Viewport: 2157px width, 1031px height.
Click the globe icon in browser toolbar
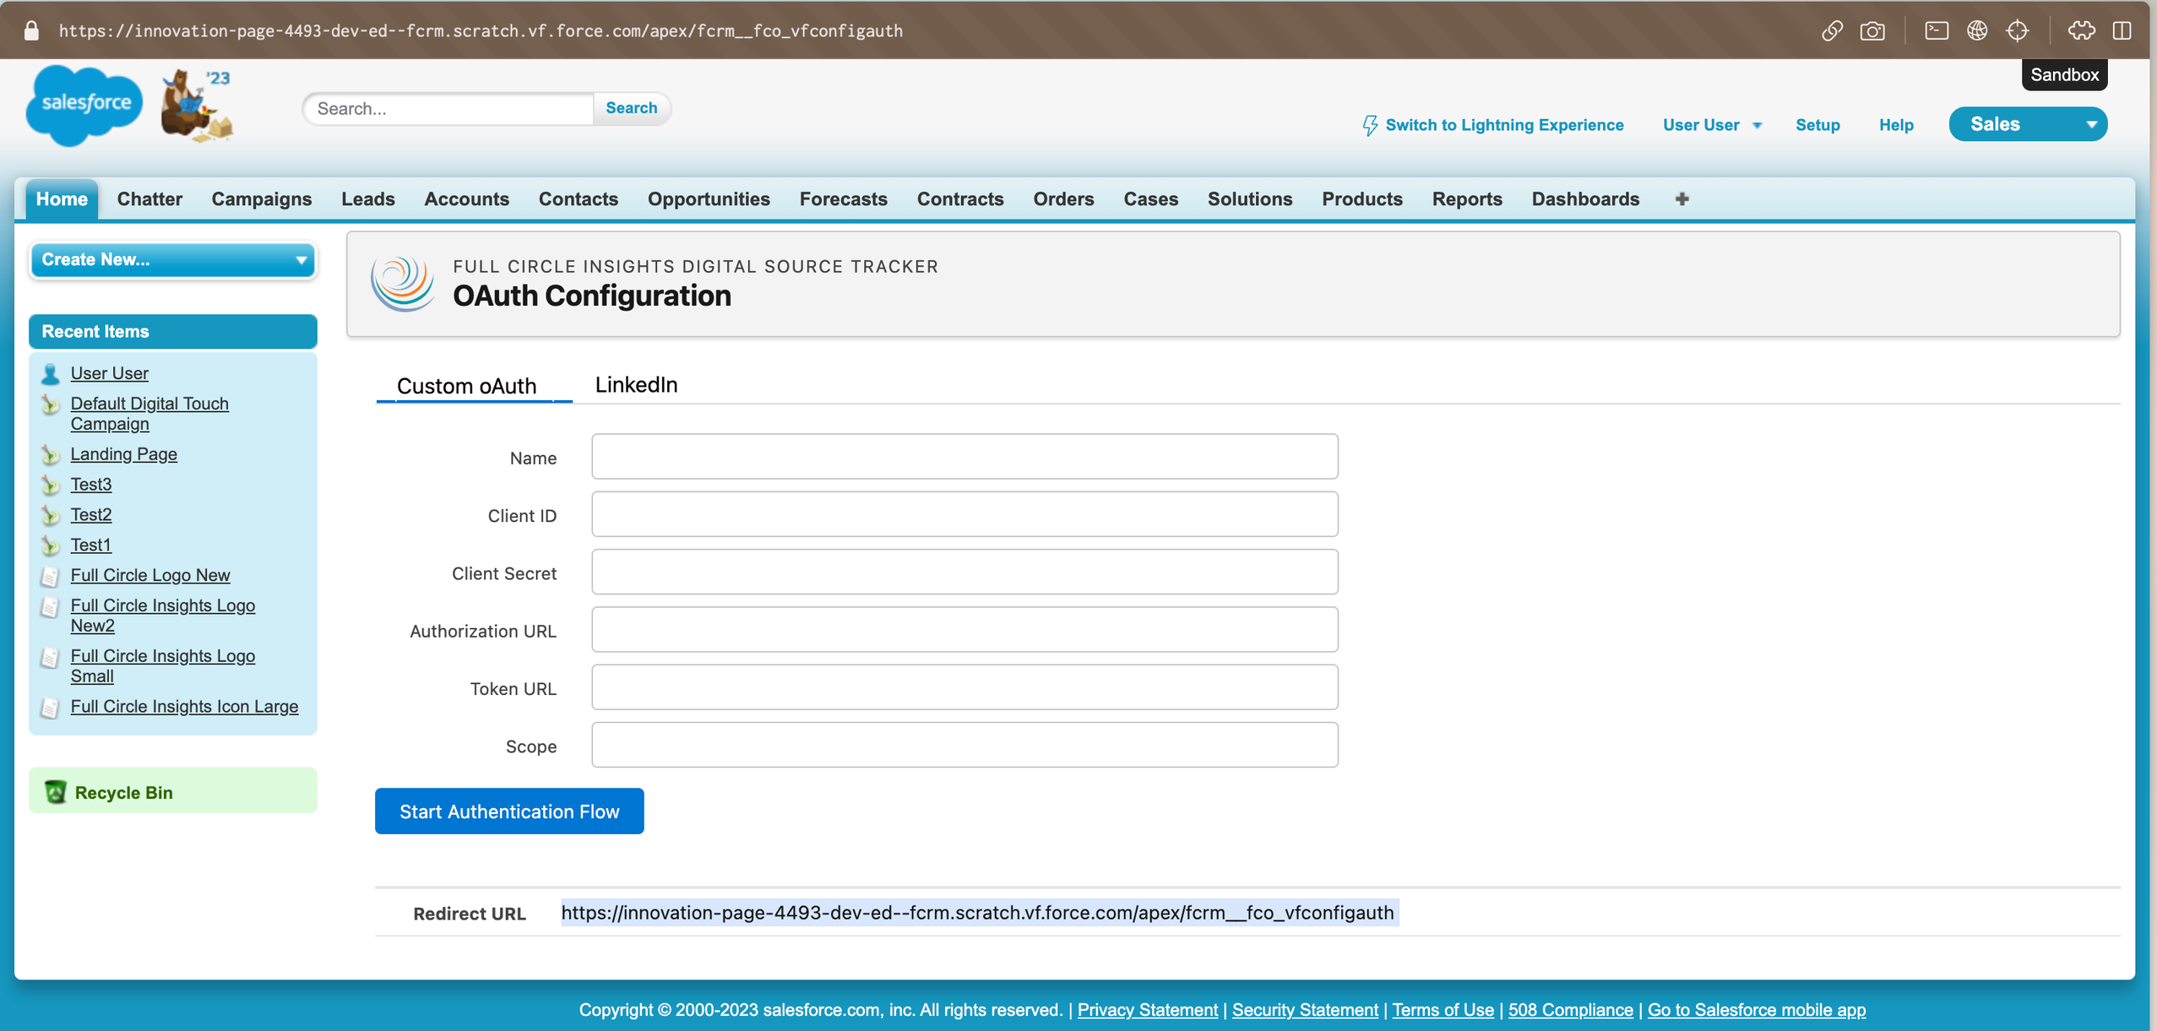[1977, 31]
